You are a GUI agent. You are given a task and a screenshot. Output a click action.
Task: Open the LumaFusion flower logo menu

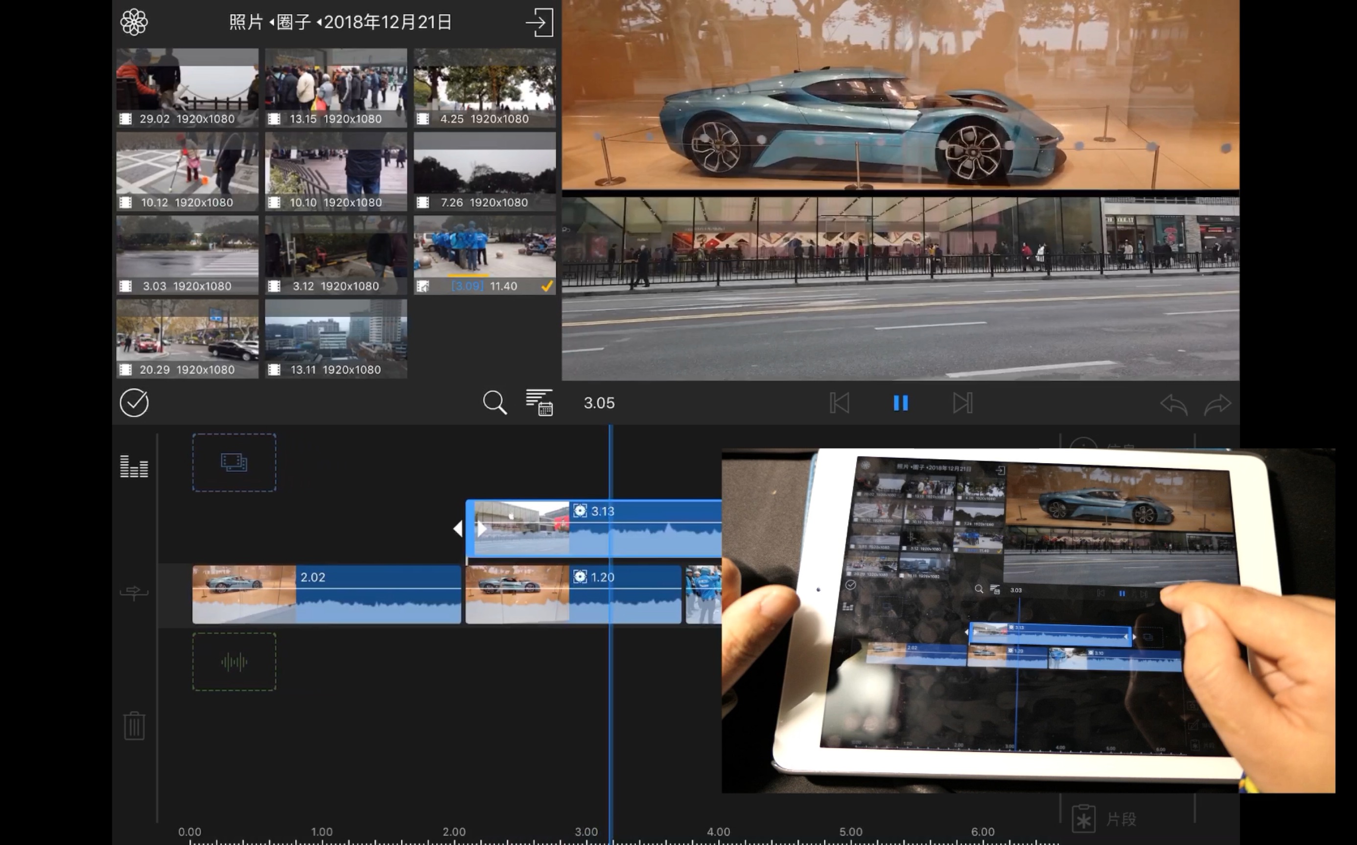(x=134, y=22)
